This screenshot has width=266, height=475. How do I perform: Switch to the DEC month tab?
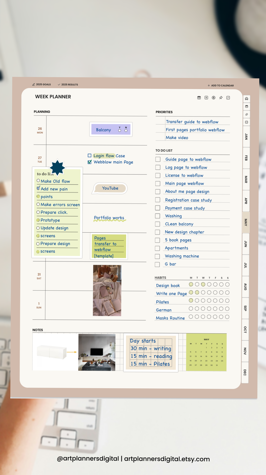click(x=245, y=372)
